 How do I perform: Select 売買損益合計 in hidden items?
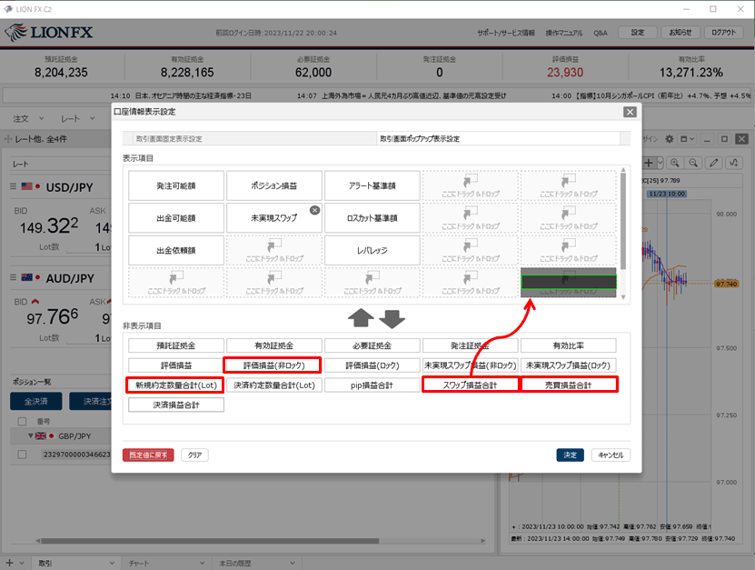pyautogui.click(x=568, y=385)
